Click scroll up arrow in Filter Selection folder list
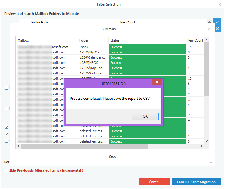The image size is (225, 189). click(x=210, y=22)
